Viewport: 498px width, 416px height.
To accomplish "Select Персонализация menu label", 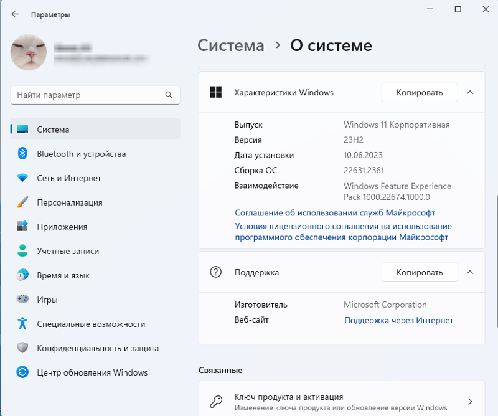I will pos(70,202).
